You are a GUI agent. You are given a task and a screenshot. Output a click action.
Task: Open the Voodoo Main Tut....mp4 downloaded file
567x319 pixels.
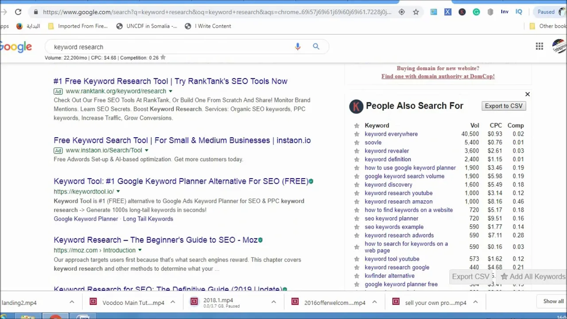click(128, 303)
